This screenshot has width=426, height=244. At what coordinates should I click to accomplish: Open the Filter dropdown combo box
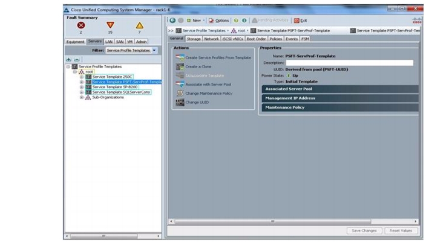131,50
